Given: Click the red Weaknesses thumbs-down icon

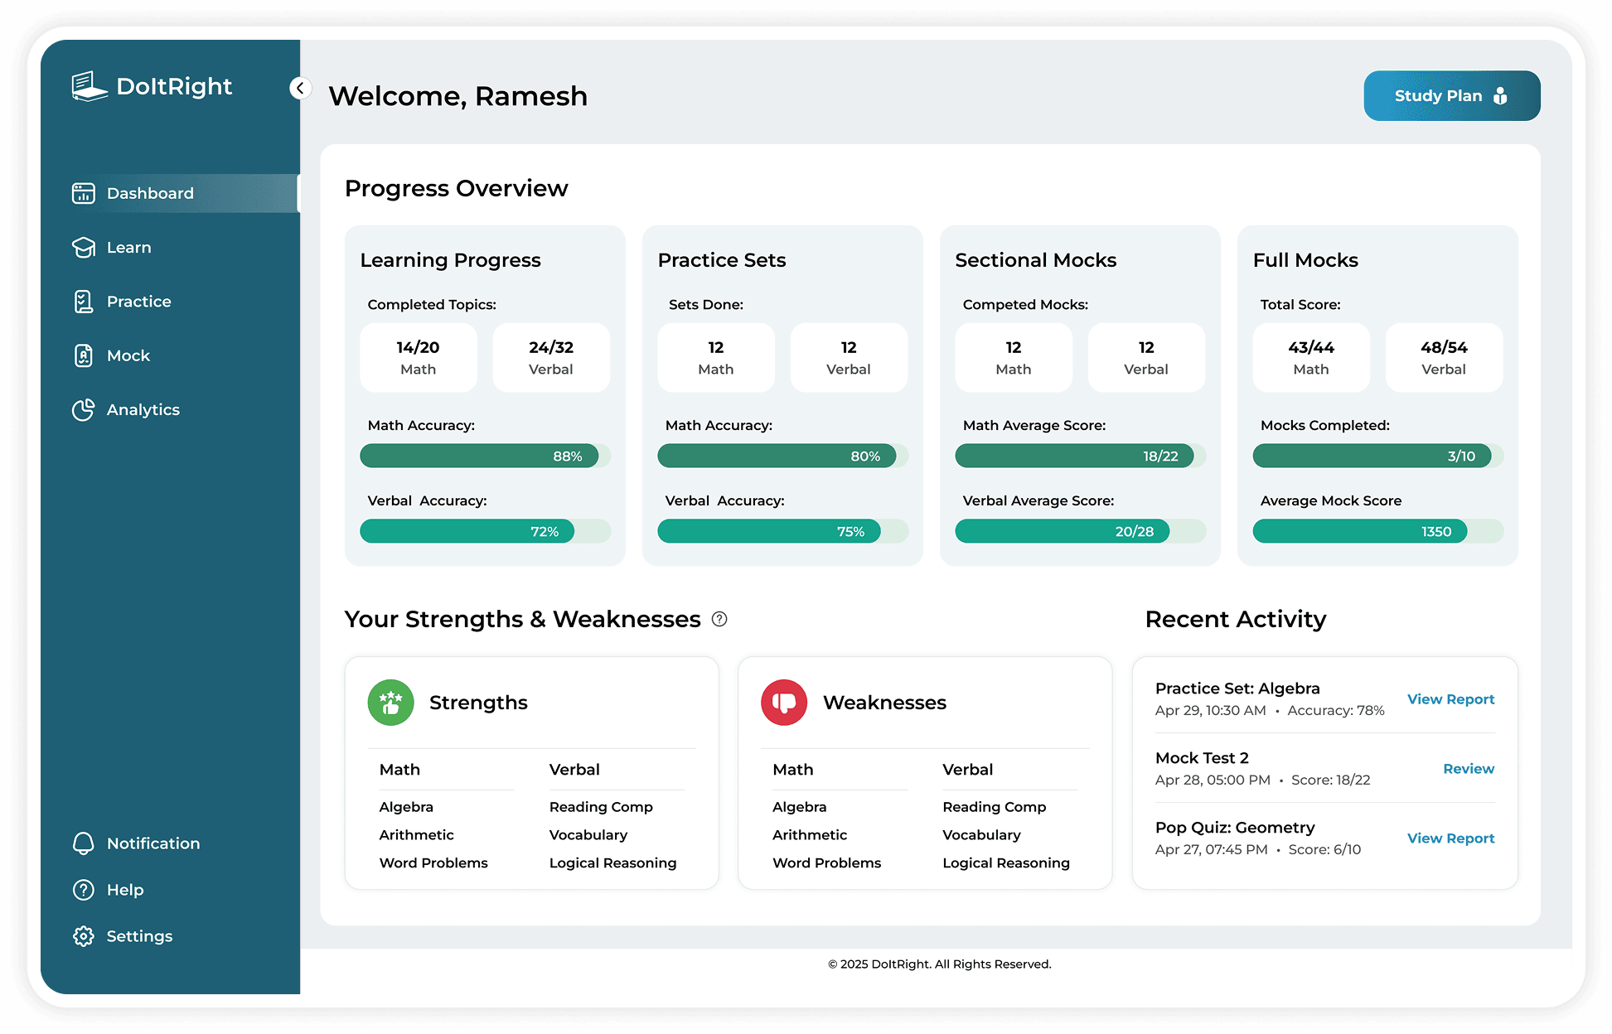Looking at the screenshot, I should (x=784, y=703).
